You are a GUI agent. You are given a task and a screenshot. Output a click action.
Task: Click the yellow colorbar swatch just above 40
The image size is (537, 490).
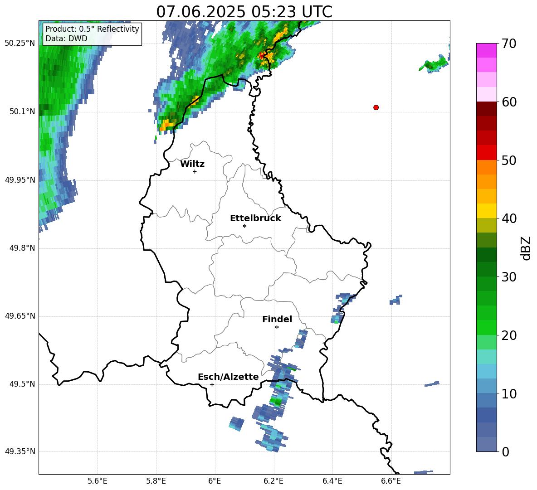point(486,211)
